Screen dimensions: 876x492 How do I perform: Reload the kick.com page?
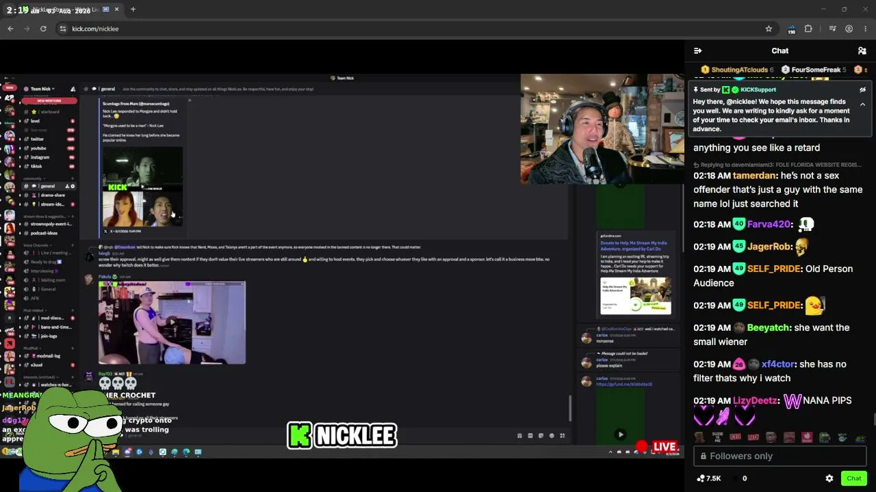click(x=43, y=29)
